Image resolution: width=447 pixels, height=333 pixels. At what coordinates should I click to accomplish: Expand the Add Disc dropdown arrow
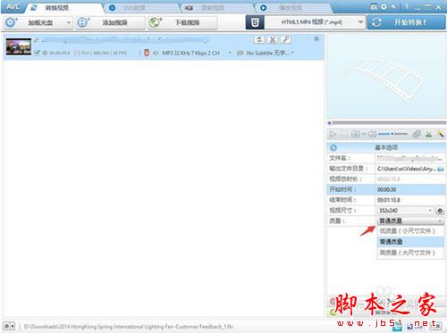pyautogui.click(x=69, y=22)
